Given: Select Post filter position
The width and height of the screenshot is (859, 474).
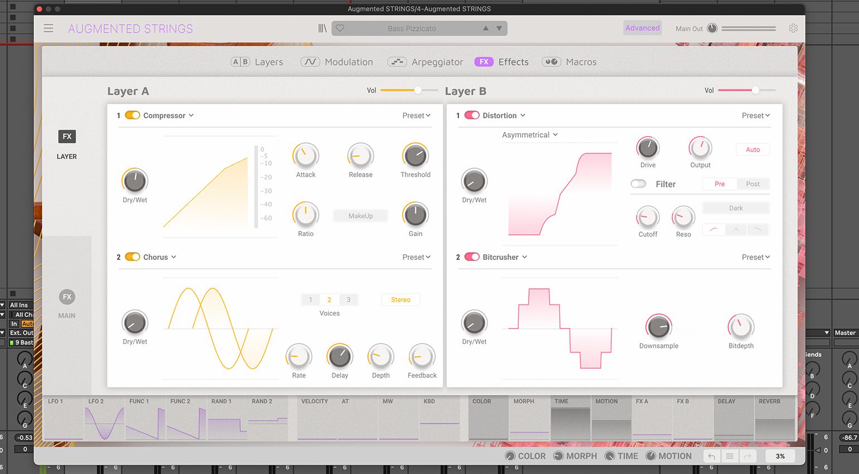Looking at the screenshot, I should pos(753,184).
